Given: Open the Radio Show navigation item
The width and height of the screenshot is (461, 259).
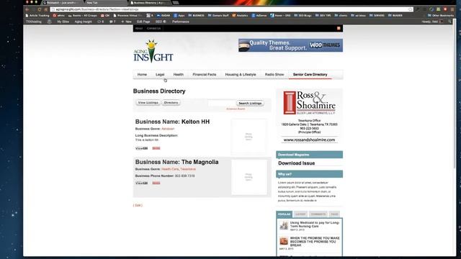Looking at the screenshot, I should point(274,75).
